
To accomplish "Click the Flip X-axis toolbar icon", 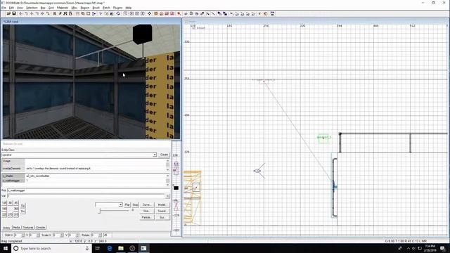I will pos(20,13).
